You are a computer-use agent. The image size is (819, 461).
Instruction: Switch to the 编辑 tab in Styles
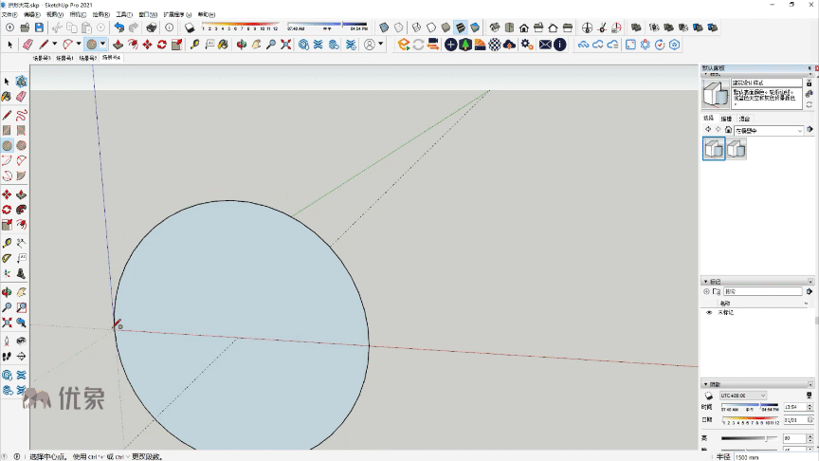[726, 119]
